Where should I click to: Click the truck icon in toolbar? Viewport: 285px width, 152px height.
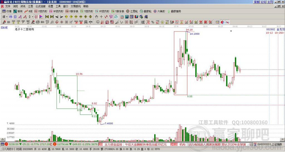[146, 17]
